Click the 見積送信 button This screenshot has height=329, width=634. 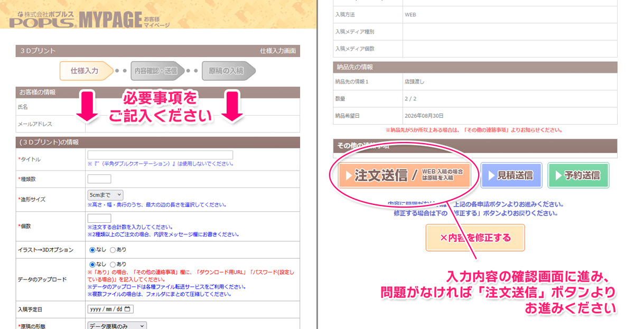pyautogui.click(x=511, y=175)
